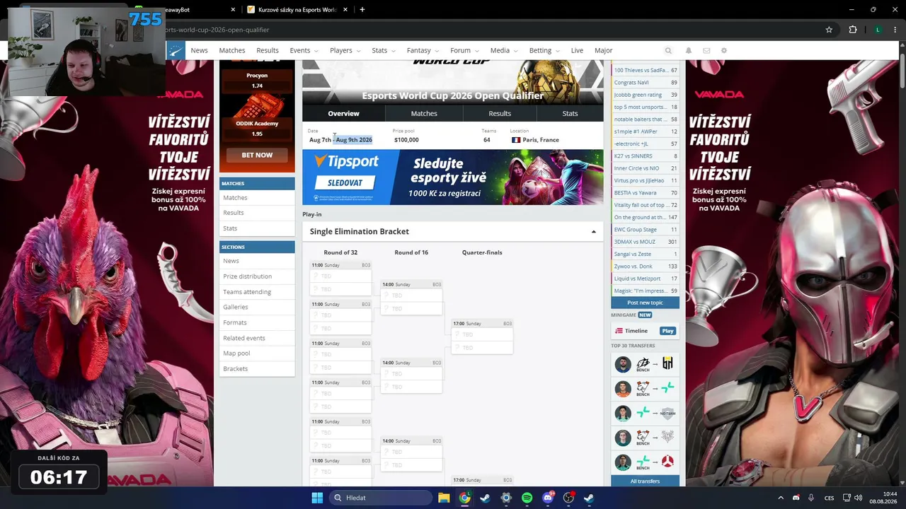Open Prize distribution in the Sections sidebar
Screen dimensions: 906x509
click(x=257, y=276)
